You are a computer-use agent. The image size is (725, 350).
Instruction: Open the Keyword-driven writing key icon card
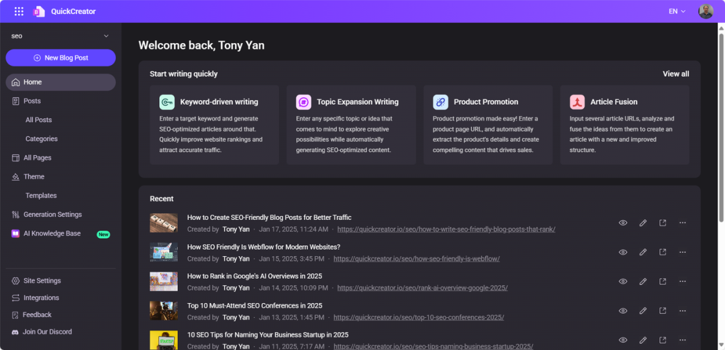pyautogui.click(x=166, y=102)
